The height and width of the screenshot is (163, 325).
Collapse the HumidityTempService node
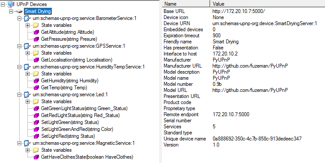(19, 67)
